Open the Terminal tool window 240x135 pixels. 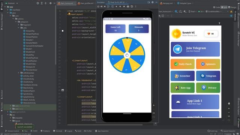pyautogui.click(x=57, y=131)
